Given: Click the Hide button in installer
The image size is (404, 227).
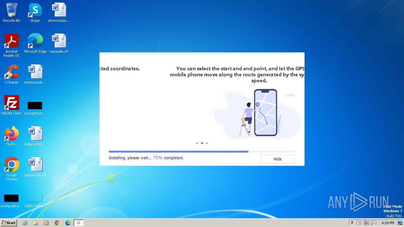Looking at the screenshot, I should click(x=277, y=159).
